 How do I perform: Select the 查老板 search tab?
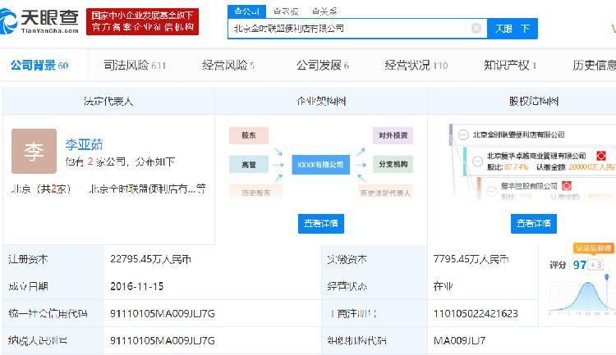286,11
